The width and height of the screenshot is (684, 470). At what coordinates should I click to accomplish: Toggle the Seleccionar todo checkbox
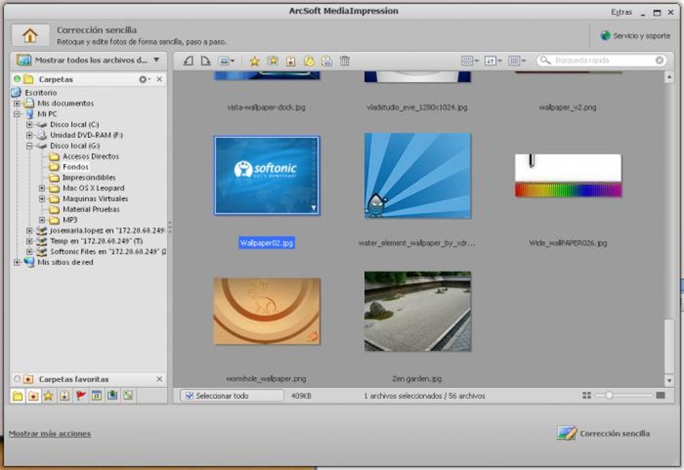[190, 396]
